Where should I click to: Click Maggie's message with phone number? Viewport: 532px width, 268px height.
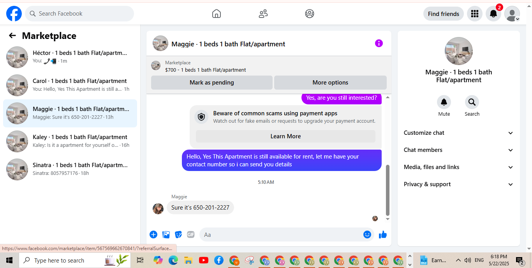pos(200,208)
